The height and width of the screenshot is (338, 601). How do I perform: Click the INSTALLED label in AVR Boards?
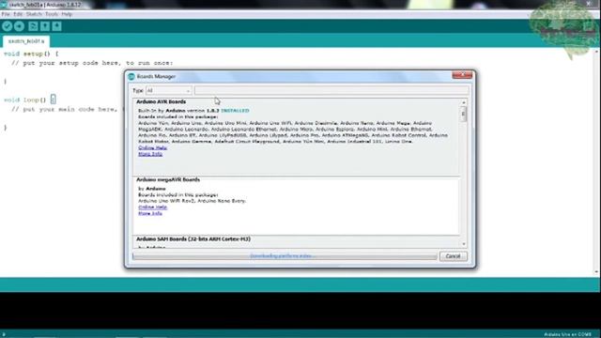[235, 111]
